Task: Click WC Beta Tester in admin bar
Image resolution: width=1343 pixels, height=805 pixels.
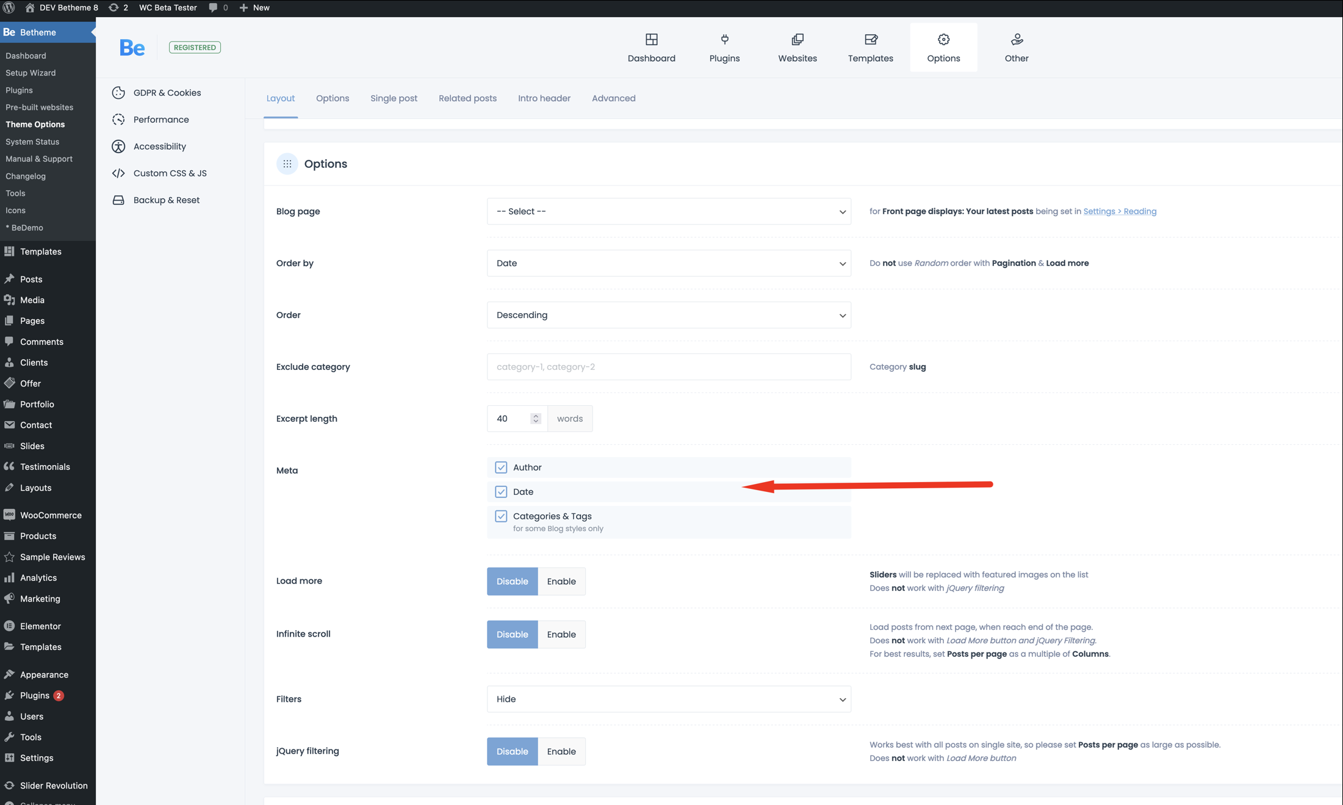Action: [x=168, y=7]
